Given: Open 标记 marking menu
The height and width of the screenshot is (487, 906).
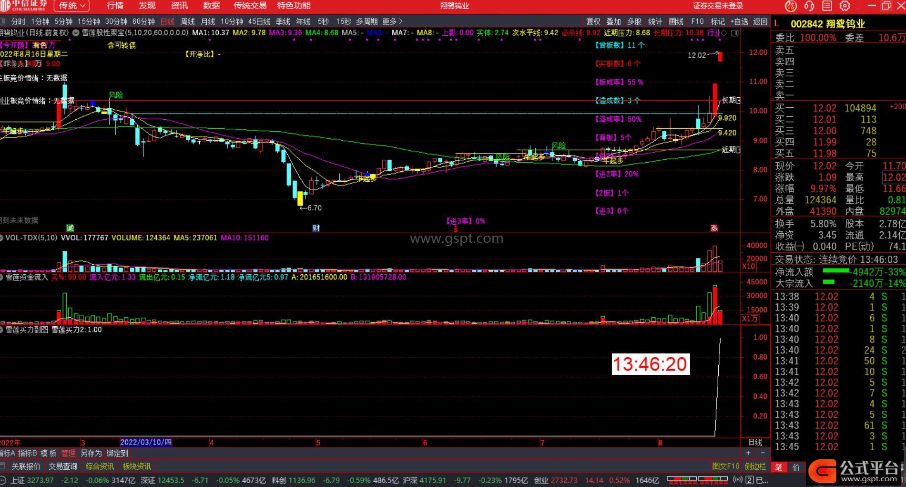Looking at the screenshot, I should (x=718, y=21).
